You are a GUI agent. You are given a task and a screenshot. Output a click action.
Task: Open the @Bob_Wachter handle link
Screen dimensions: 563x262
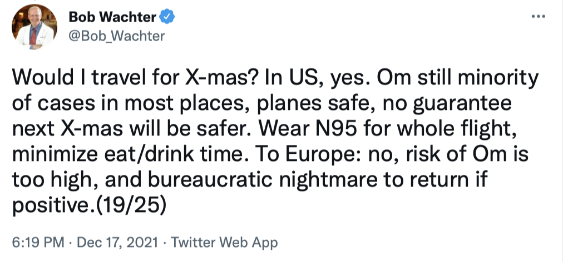[x=116, y=36]
